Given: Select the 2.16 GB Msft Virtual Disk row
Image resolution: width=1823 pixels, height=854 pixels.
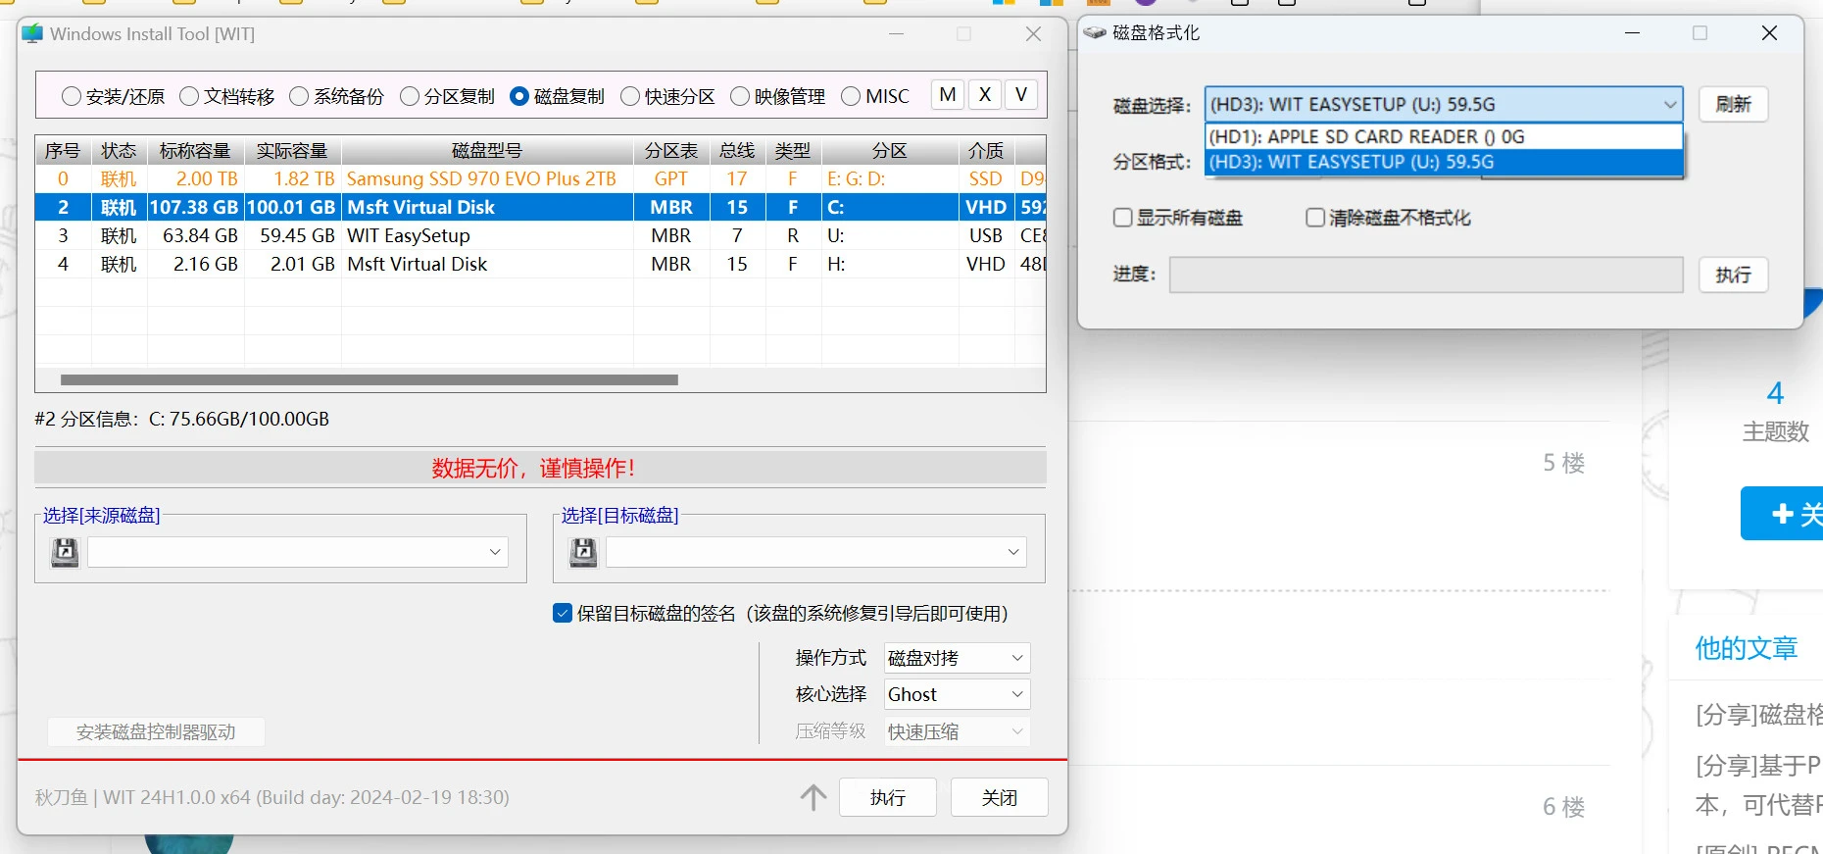Looking at the screenshot, I should click(541, 265).
